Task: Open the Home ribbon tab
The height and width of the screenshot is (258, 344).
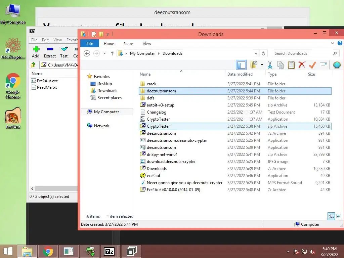Action: coord(109,44)
